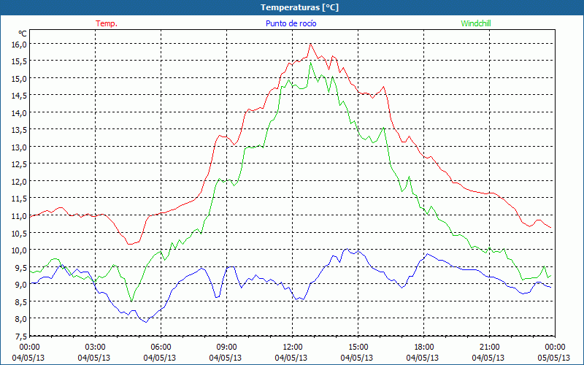Click the '05/05/13' date label
Image resolution: width=584 pixels, height=365 pixels.
point(555,358)
